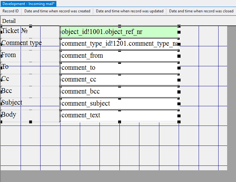Select the comment_bcc field
Viewport: 236px width, 182px height.
point(119,92)
